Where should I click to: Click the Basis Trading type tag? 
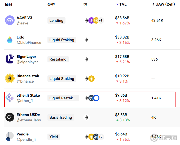[x=61, y=117]
